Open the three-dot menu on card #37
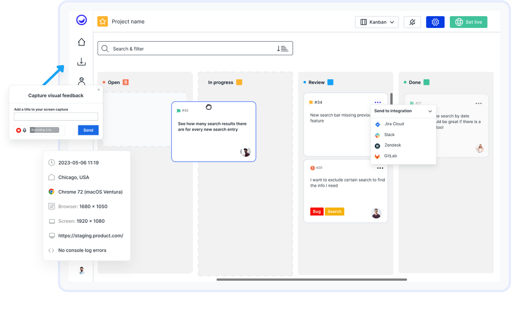Viewport: 511px width, 315px height. [478, 103]
